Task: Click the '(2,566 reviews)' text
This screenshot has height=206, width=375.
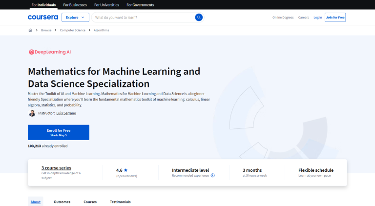Action: tap(126, 176)
